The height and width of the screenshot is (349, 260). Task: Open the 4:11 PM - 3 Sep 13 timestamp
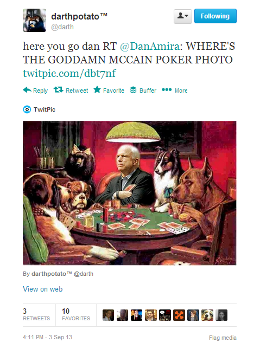coord(48,337)
